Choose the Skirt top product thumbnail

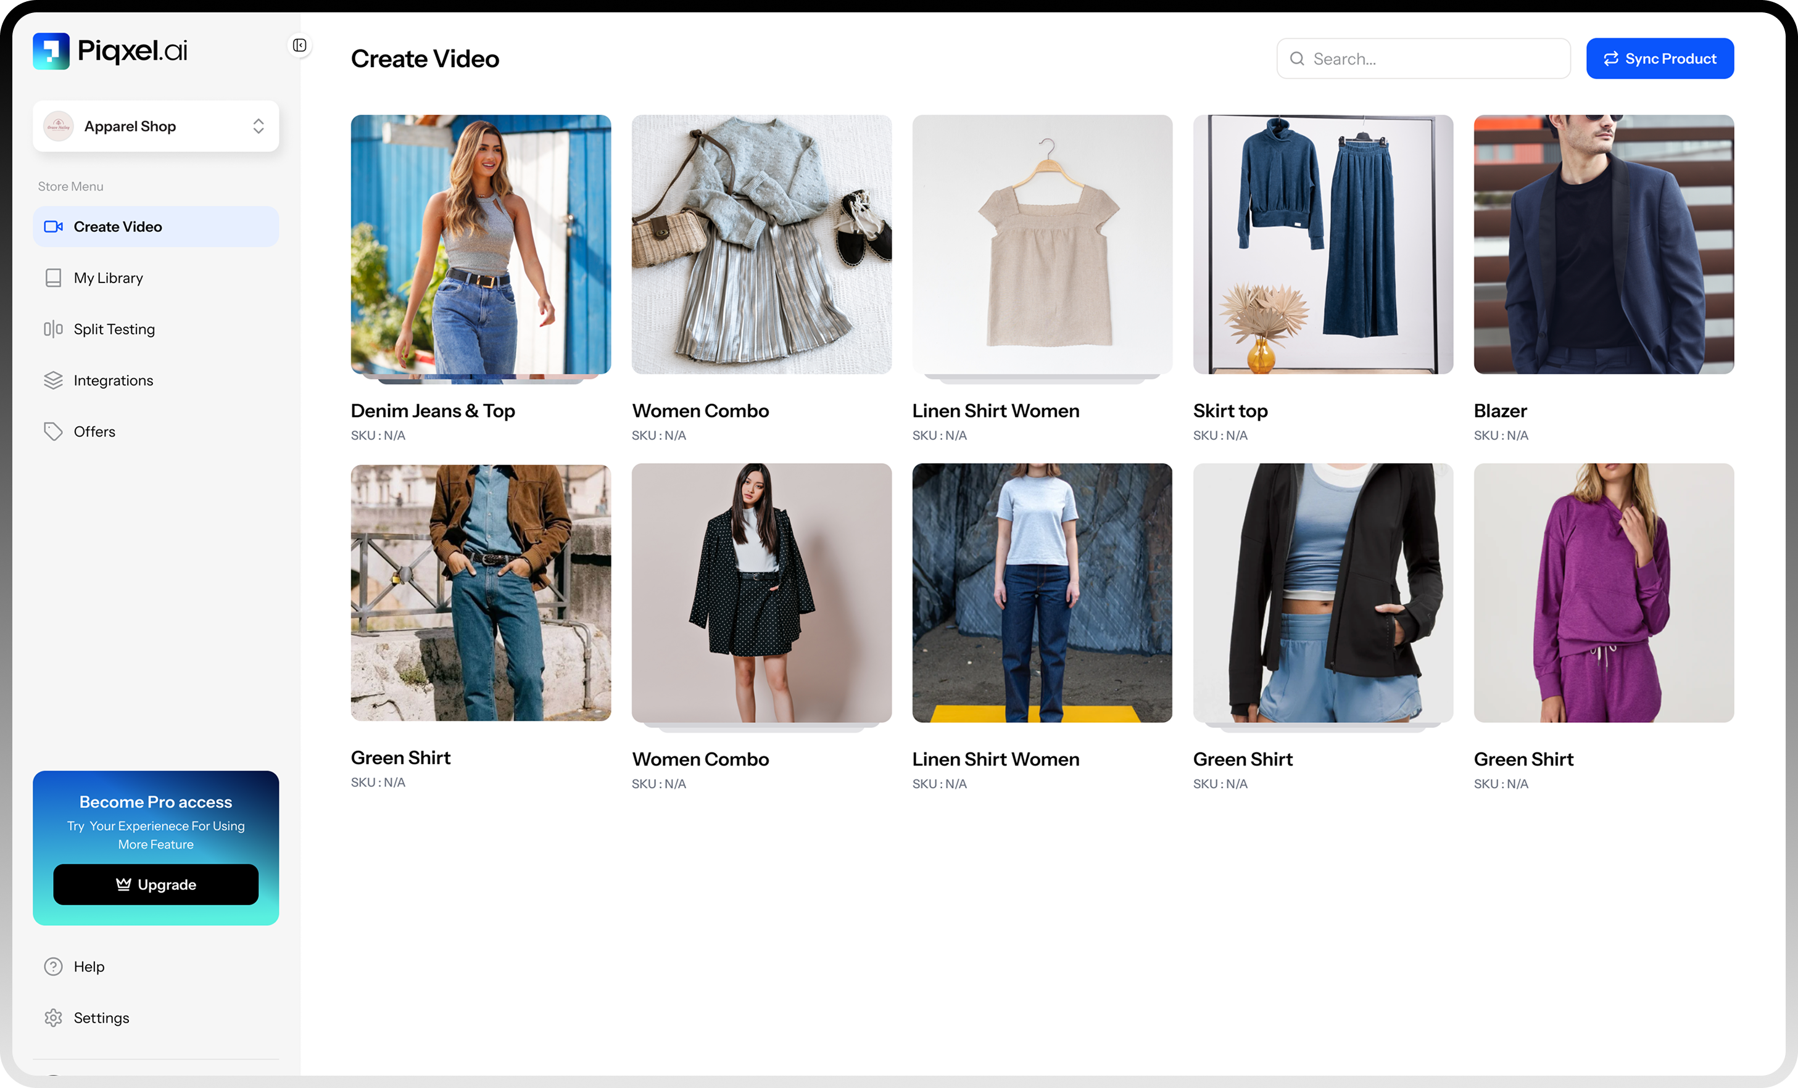[x=1322, y=244]
